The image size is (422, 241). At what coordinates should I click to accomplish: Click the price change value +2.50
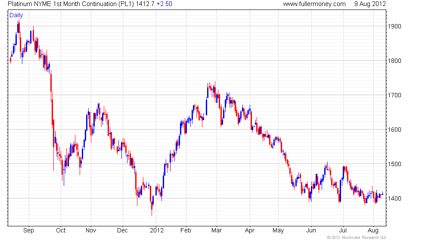coord(164,4)
